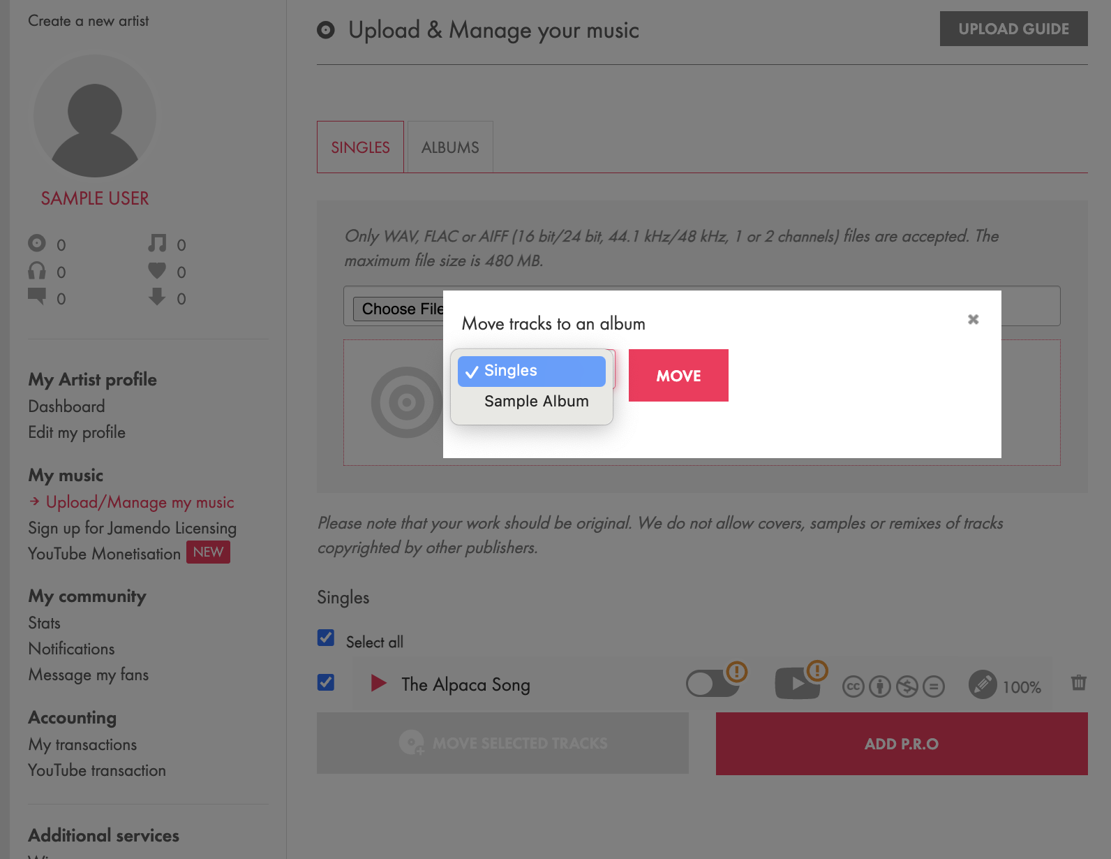Open Message my fans link
Image resolution: width=1111 pixels, height=859 pixels.
[89, 675]
